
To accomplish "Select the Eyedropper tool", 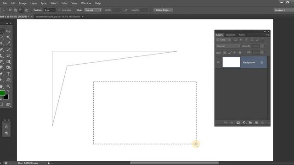I will point(8,44).
